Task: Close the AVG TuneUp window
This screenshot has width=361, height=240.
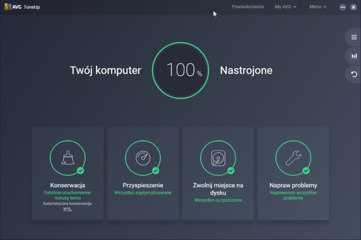Action: [x=354, y=7]
